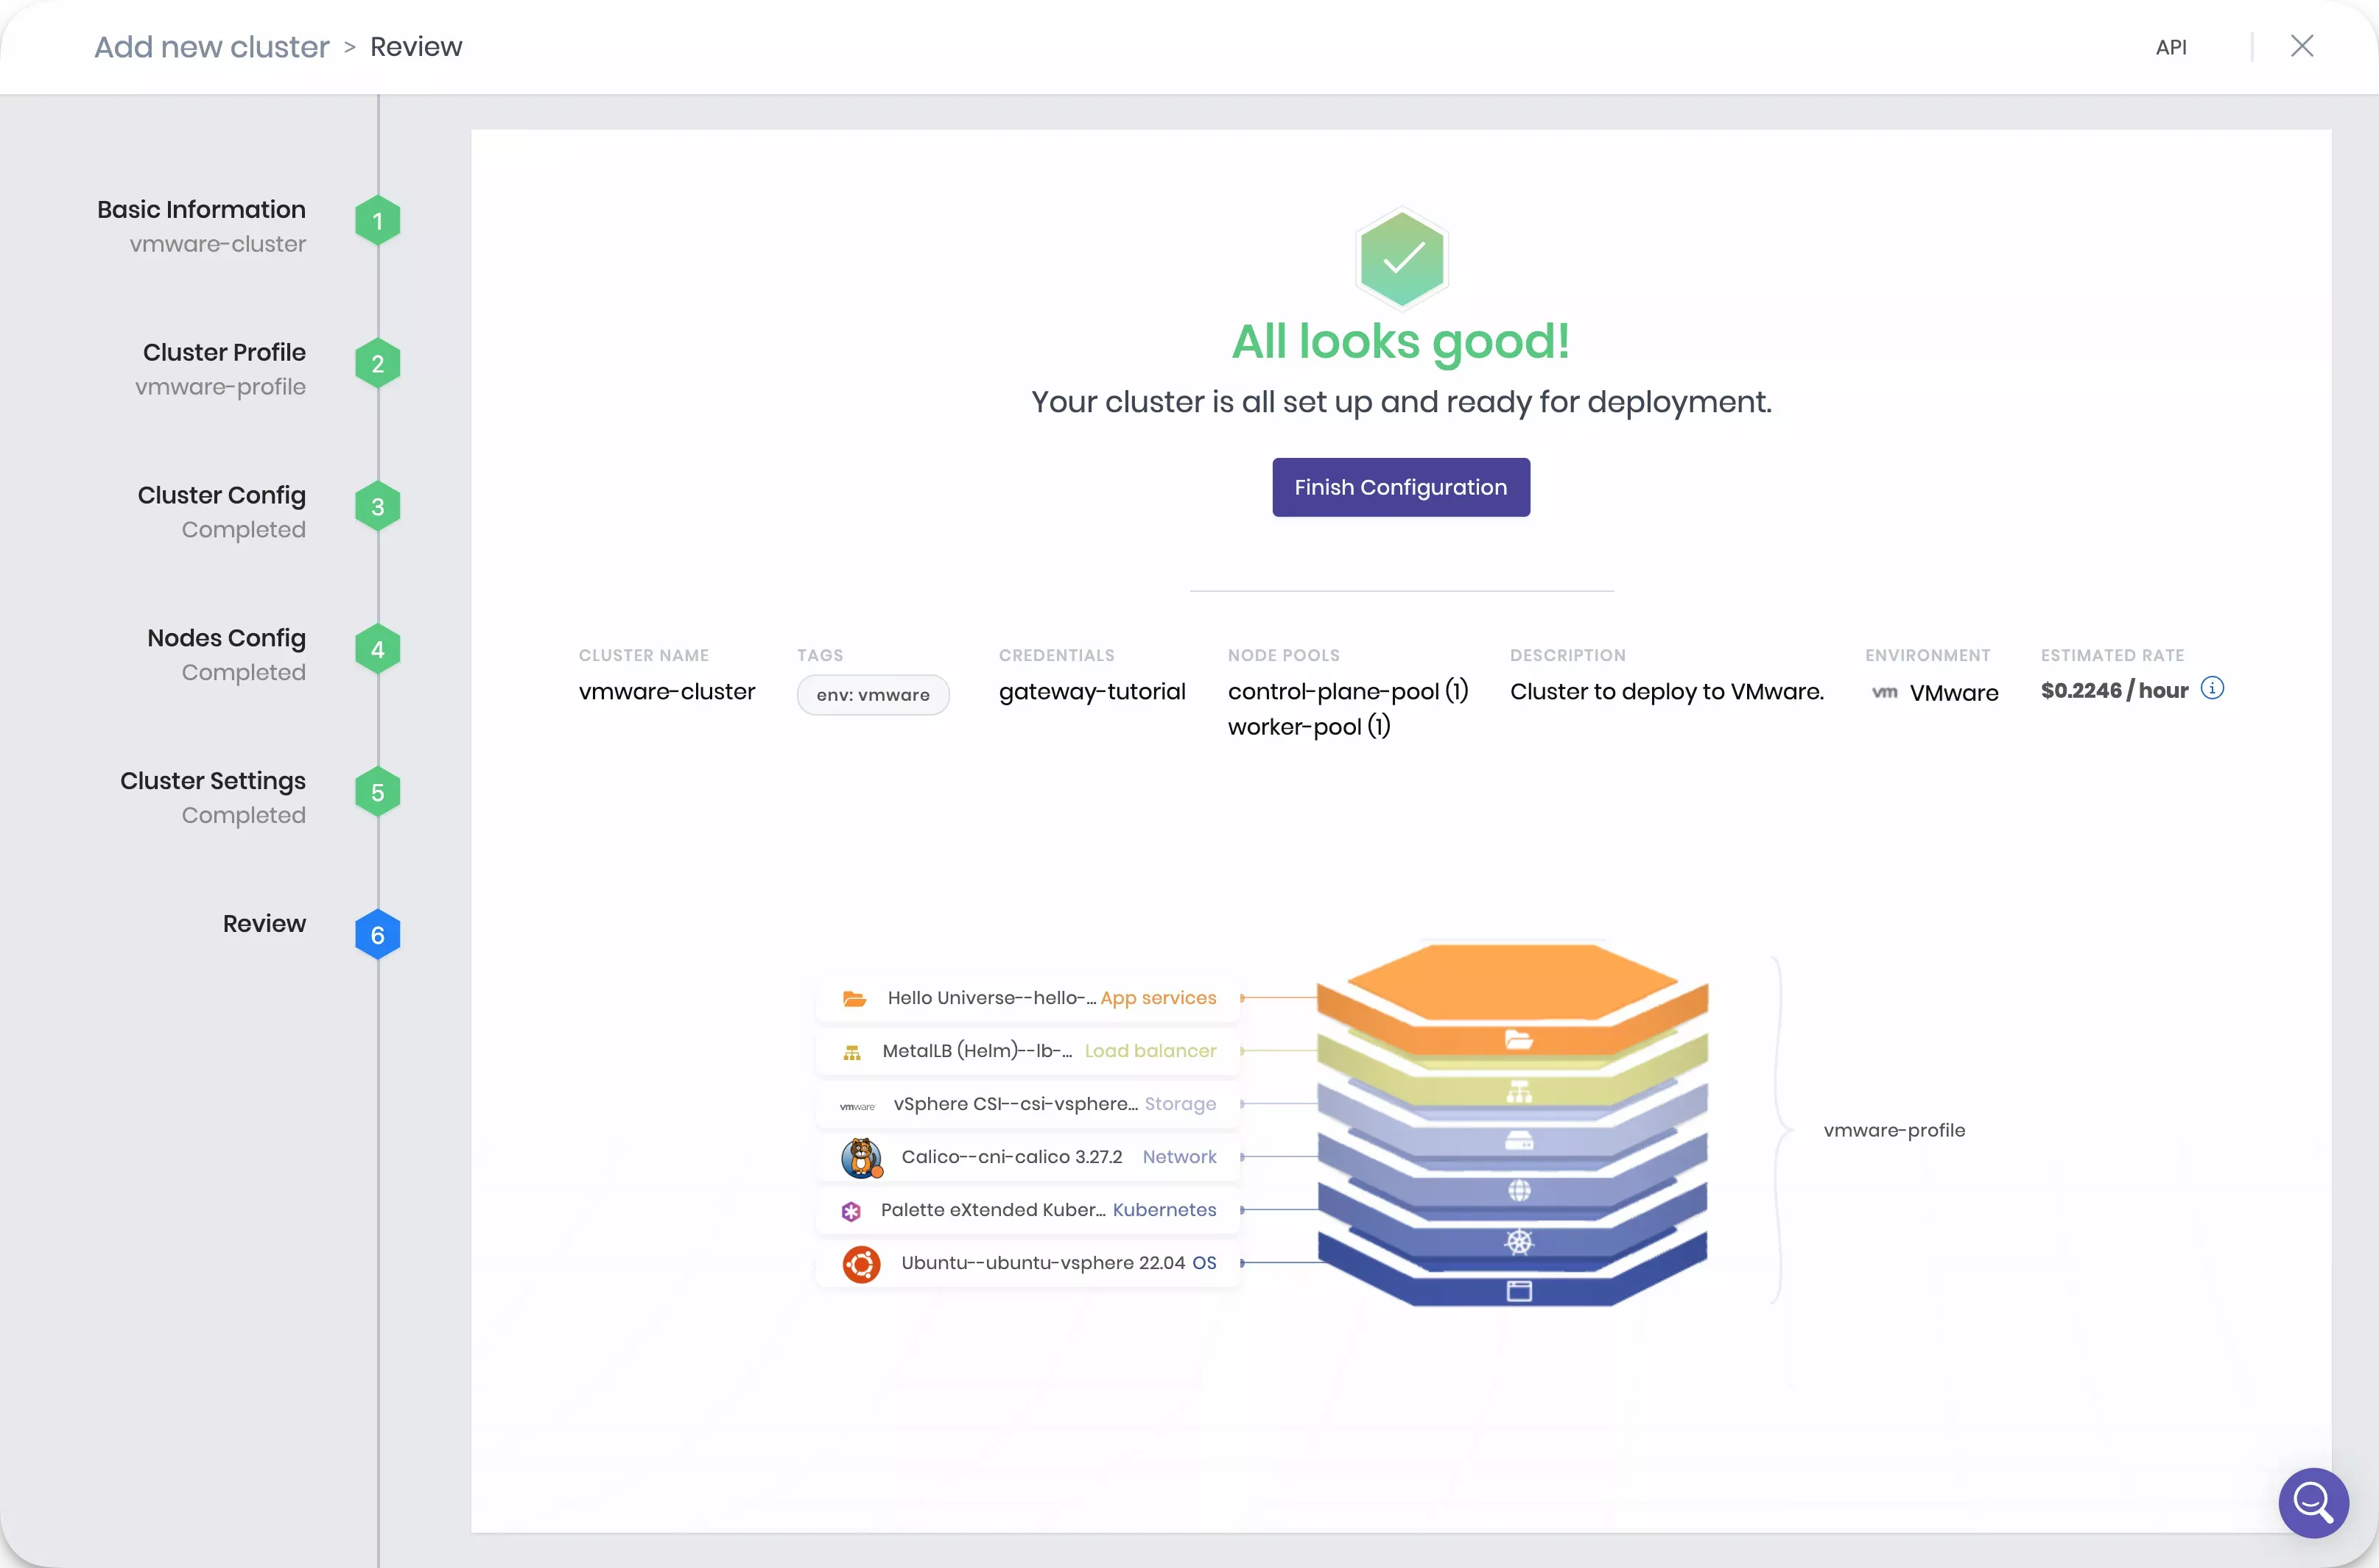
Task: Click the Palette eXtended Kubernetes icon
Action: click(851, 1211)
